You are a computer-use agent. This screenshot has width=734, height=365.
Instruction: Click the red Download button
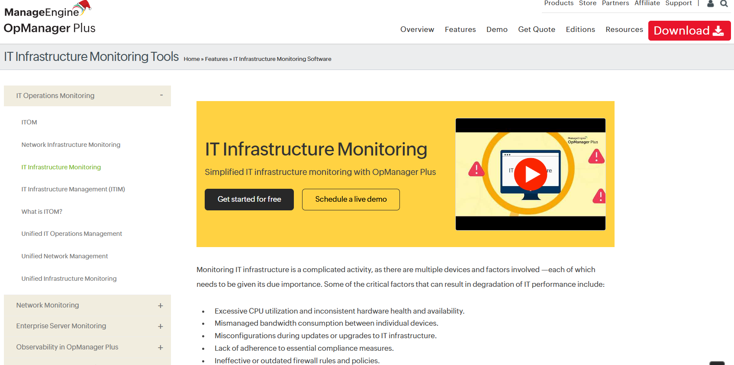tap(689, 31)
